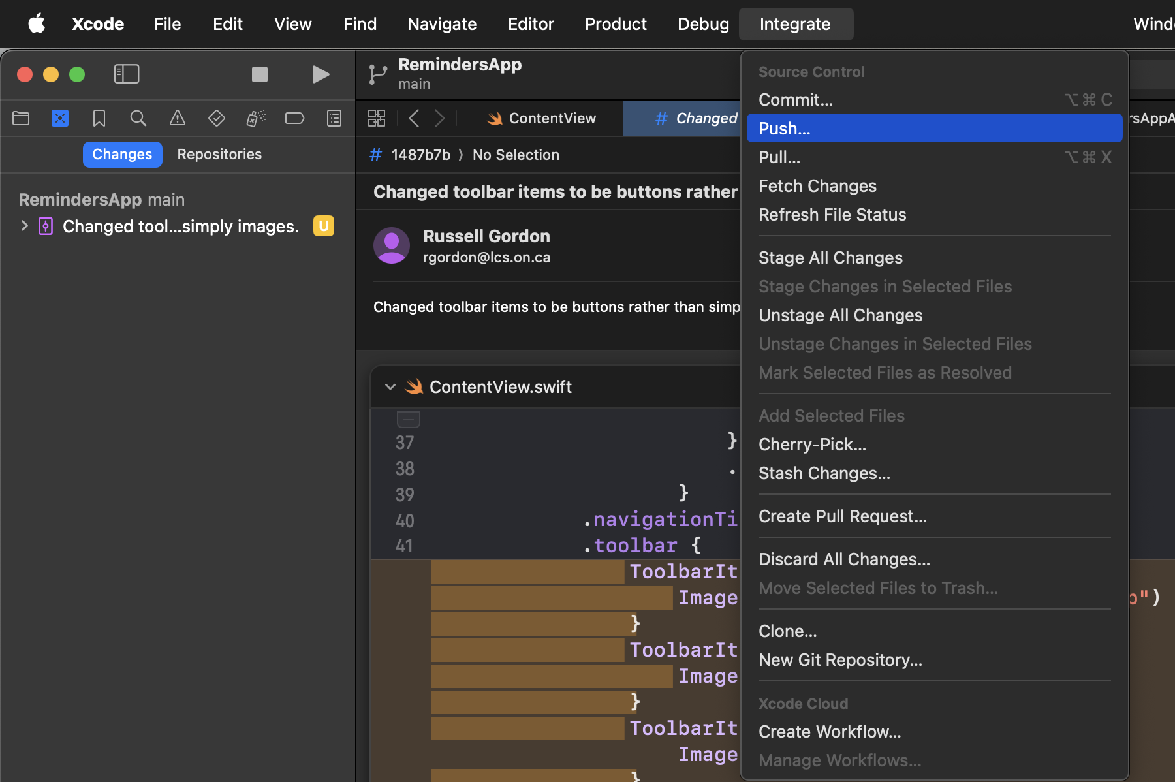Click the Run play button
Viewport: 1175px width, 782px height.
coord(320,74)
